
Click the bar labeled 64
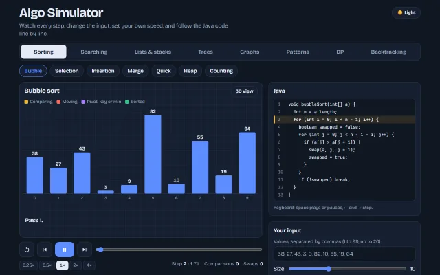tap(247, 163)
